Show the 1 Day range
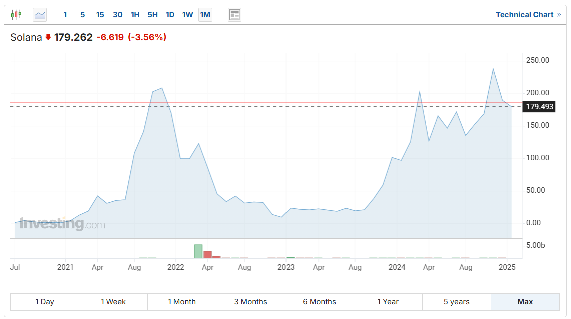This screenshot has height=319, width=571. [45, 302]
